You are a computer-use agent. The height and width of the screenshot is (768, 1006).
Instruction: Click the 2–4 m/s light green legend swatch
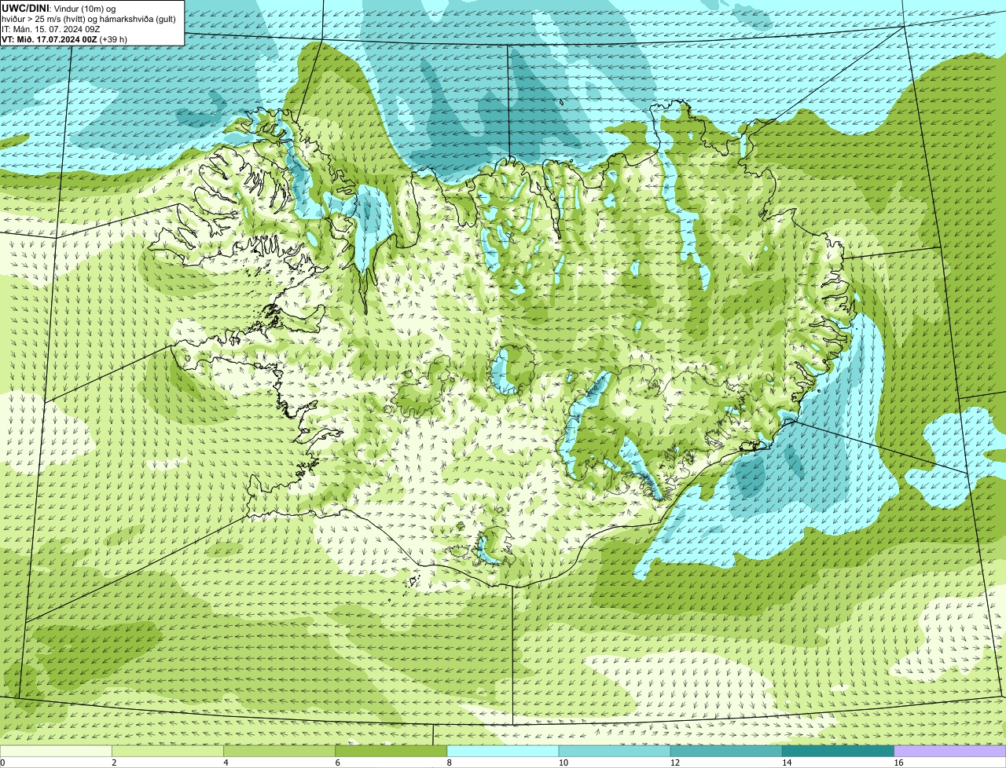168,752
